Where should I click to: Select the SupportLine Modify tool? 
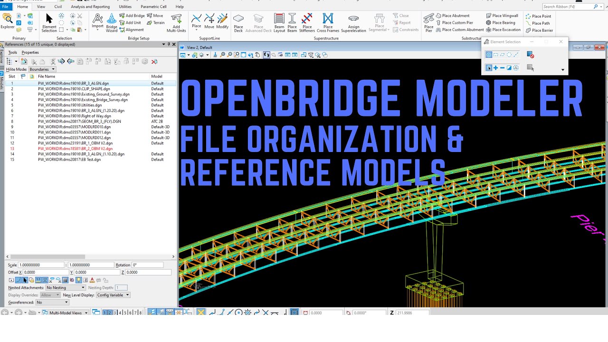pos(222,21)
